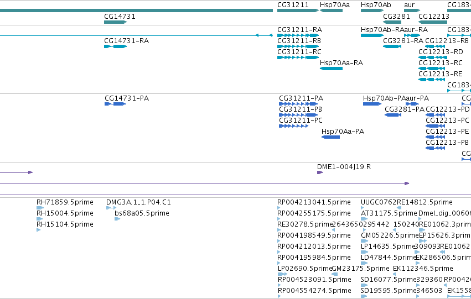Select protein CG31211-PA

pyautogui.click(x=298, y=104)
